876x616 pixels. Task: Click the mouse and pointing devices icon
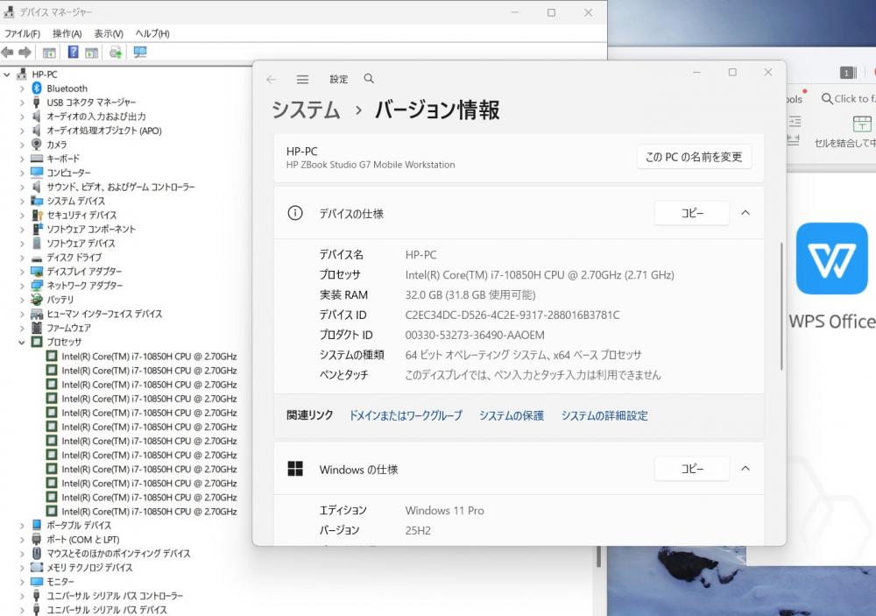pyautogui.click(x=37, y=554)
